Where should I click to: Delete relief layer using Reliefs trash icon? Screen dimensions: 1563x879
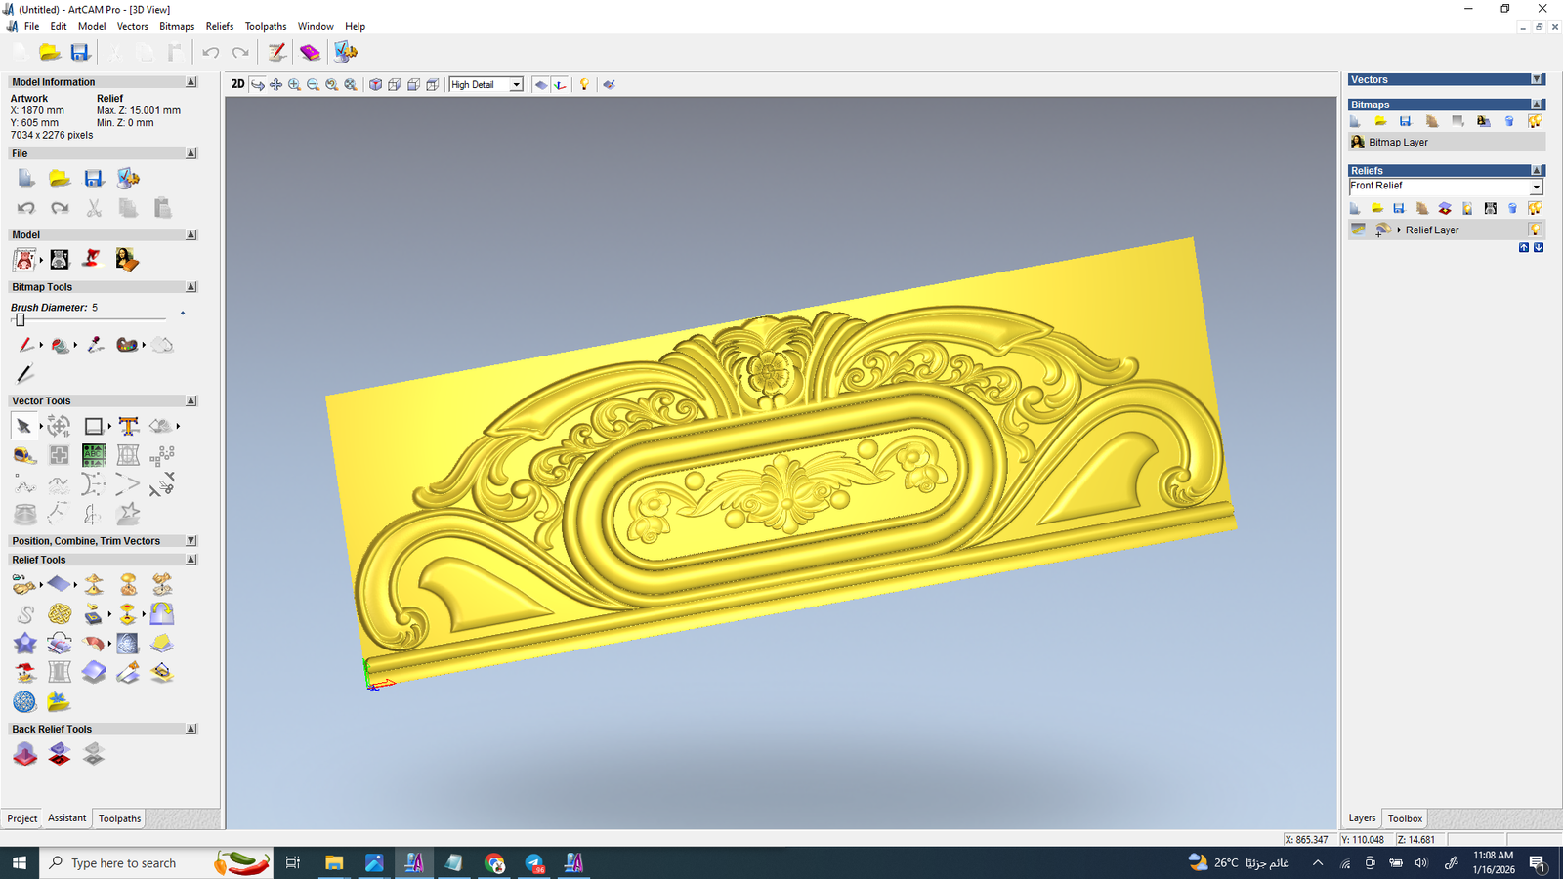tap(1512, 208)
